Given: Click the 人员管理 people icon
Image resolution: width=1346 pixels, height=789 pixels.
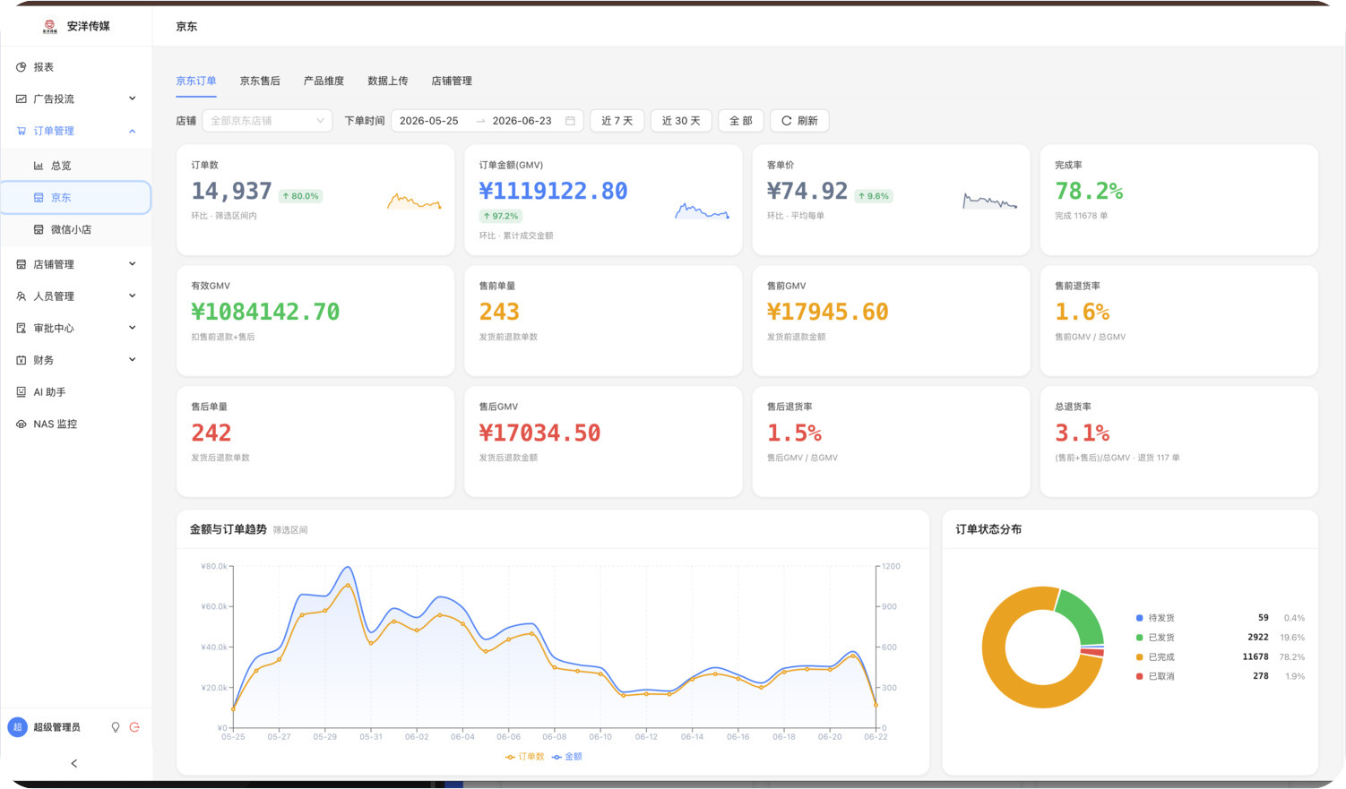Looking at the screenshot, I should tap(22, 296).
